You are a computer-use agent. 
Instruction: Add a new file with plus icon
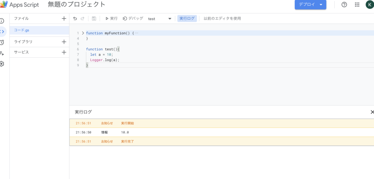tap(64, 18)
